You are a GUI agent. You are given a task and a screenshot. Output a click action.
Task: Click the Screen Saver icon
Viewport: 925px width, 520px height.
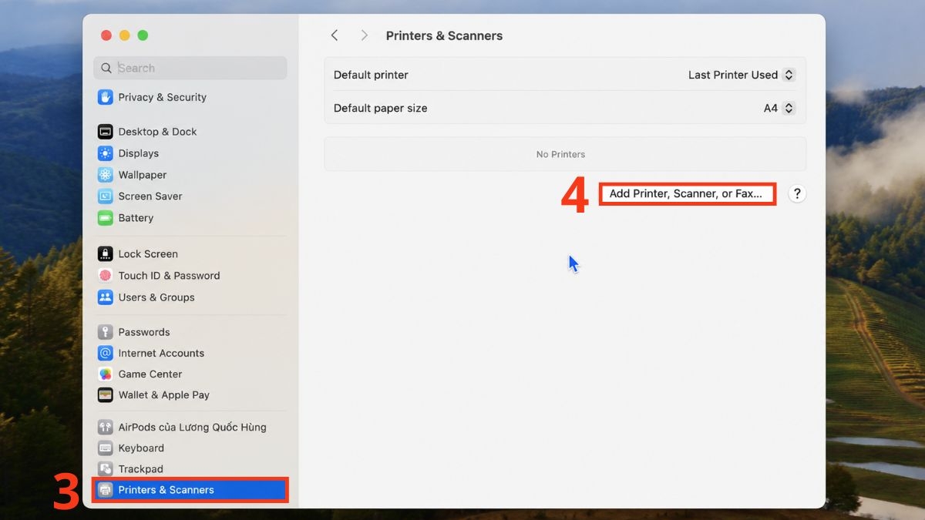coord(106,196)
